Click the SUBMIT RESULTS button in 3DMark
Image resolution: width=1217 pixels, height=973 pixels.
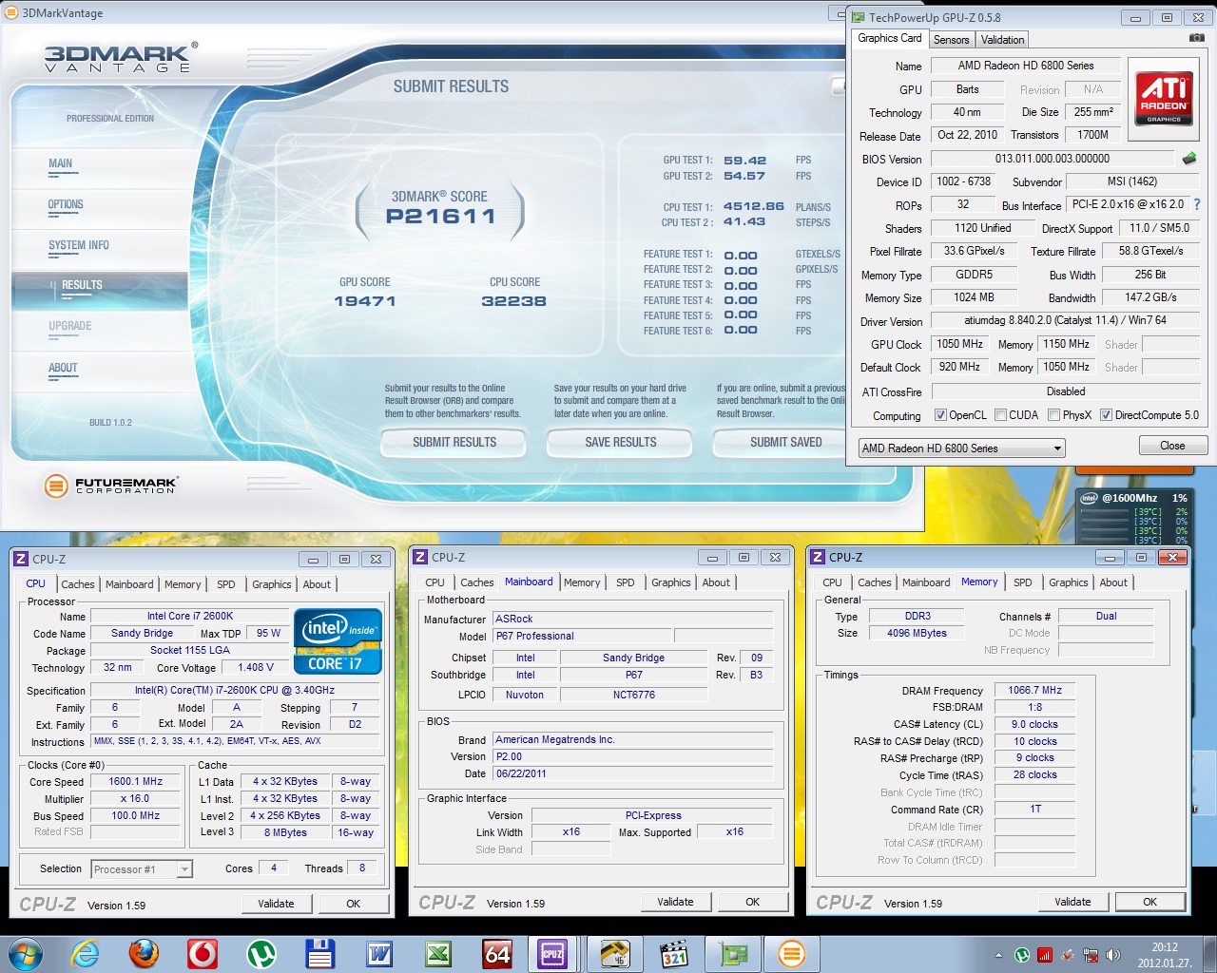[454, 443]
